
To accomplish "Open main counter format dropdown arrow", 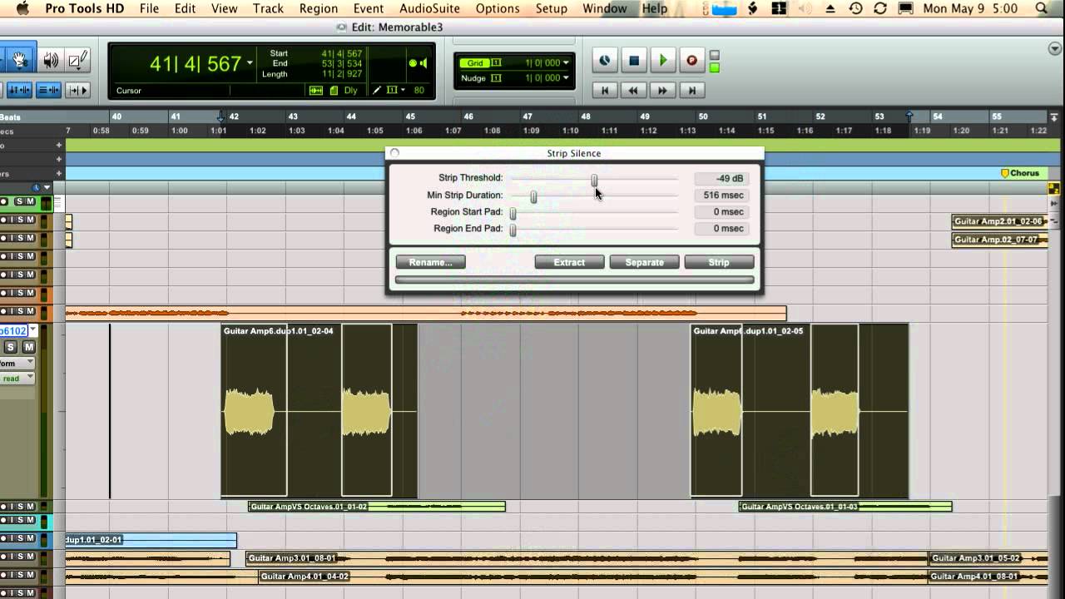I will 249,63.
